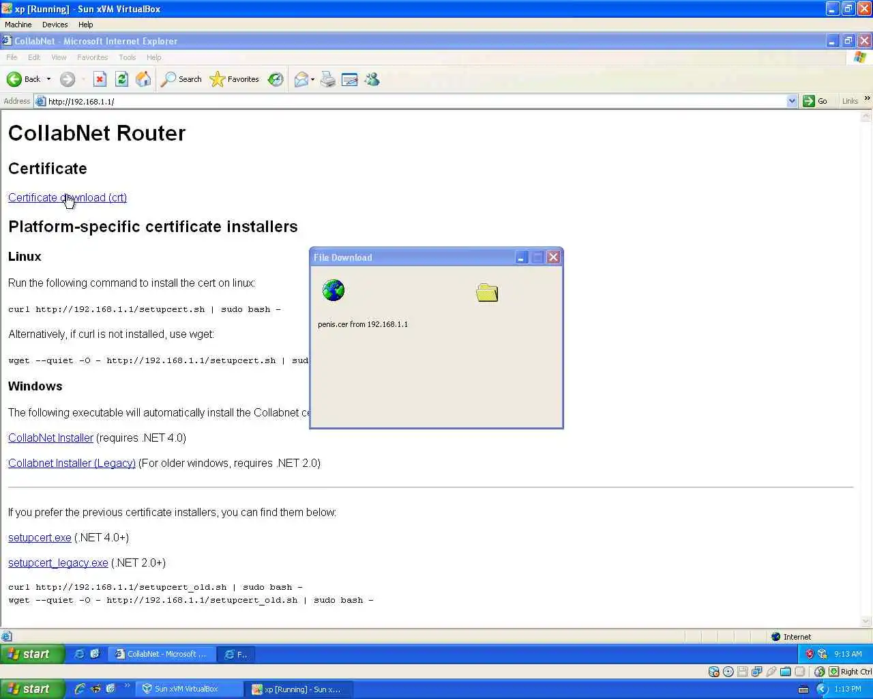Switch to CollabNet - Microsoft taskbar button

coord(162,654)
